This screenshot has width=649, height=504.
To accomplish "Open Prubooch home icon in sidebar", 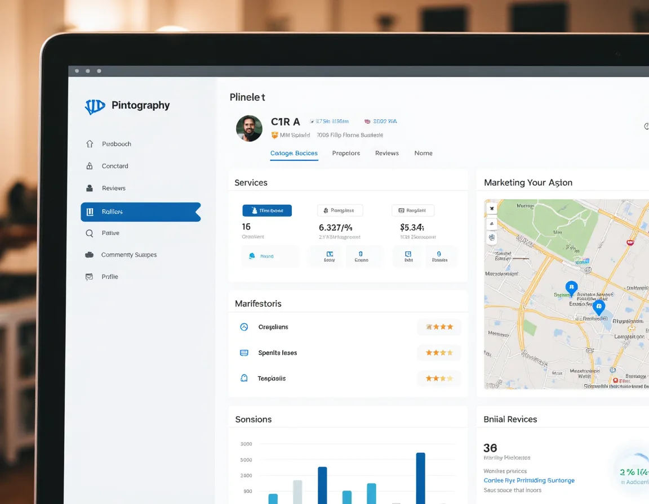I will pos(90,144).
